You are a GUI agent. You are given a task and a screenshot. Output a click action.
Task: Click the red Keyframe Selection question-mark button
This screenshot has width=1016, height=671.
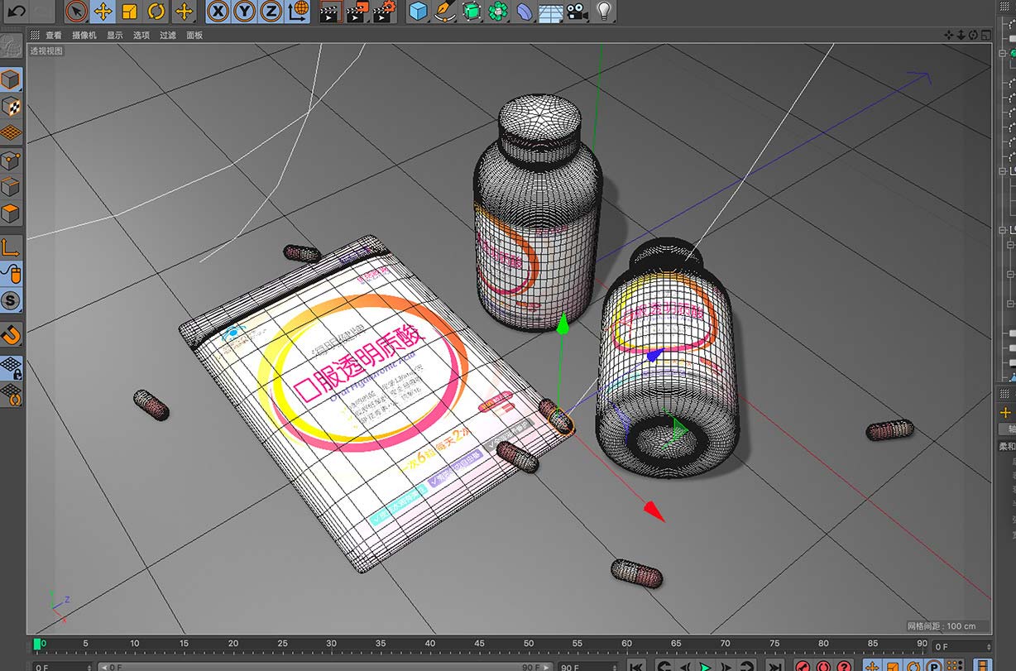tap(843, 664)
